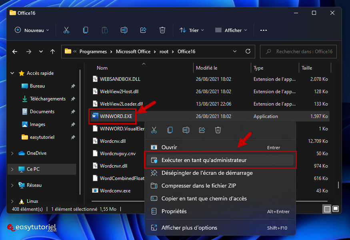This screenshot has width=350, height=240.
Task: Expand the OneDrive tree node
Action: pyautogui.click(x=12, y=153)
